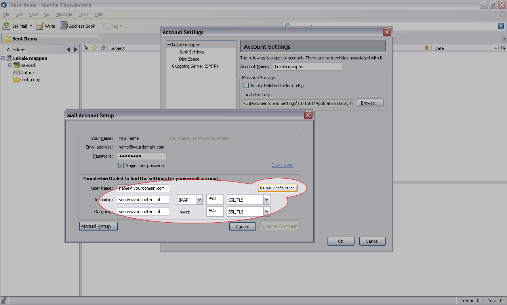Click the incoming server hostname field
The image size is (507, 305).
point(143,200)
